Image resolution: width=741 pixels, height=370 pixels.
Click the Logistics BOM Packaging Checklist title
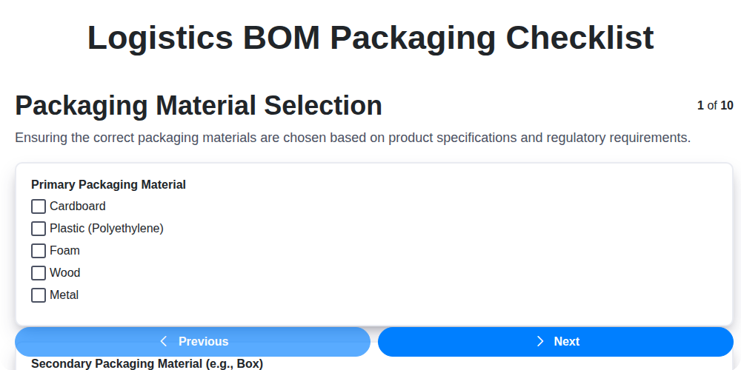(x=370, y=38)
